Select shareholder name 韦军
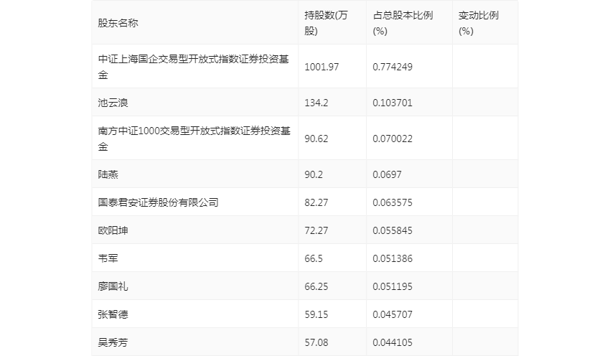 pos(108,258)
